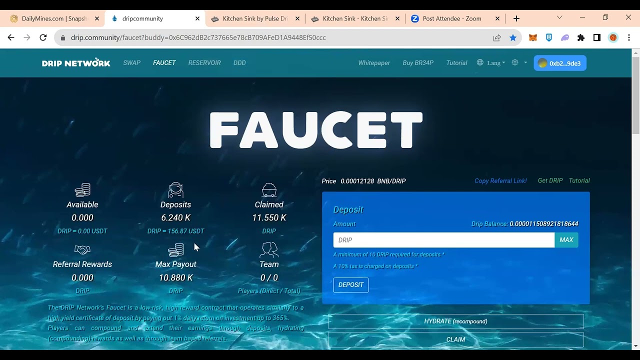Viewport: 640px width, 360px height.
Task: Open the DDD page
Action: tap(239, 62)
